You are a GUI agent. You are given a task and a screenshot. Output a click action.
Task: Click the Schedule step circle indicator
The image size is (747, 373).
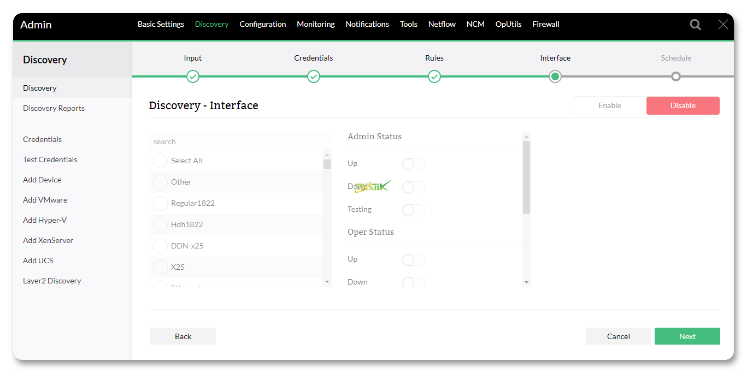pos(676,76)
